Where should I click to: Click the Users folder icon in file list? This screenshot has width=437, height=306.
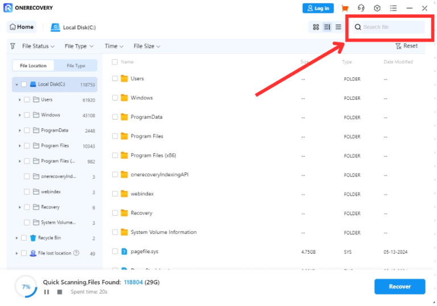point(124,79)
